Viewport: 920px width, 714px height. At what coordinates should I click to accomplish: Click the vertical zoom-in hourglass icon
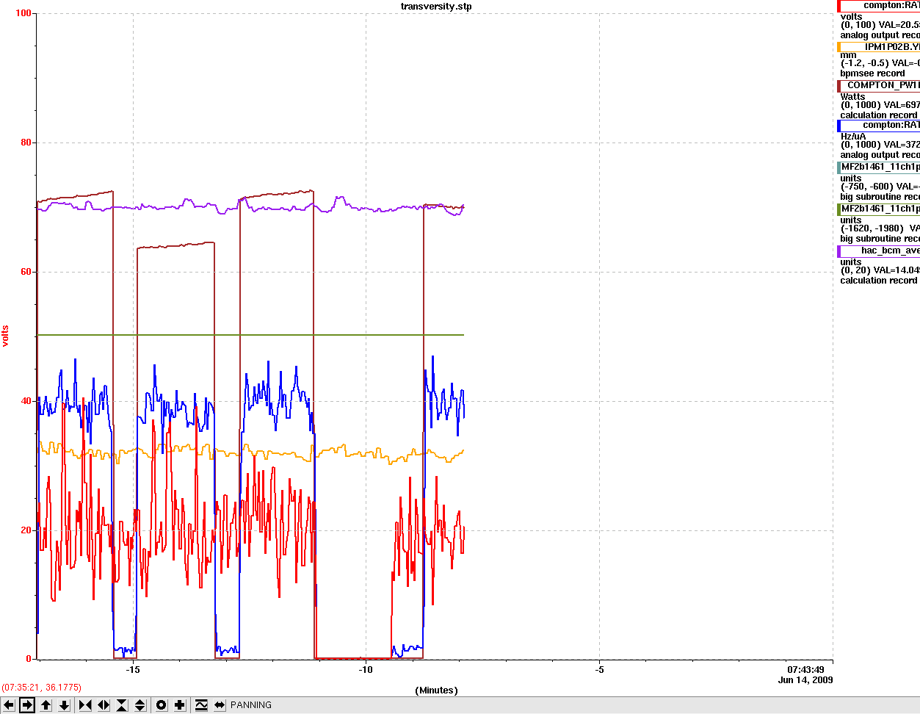122,705
